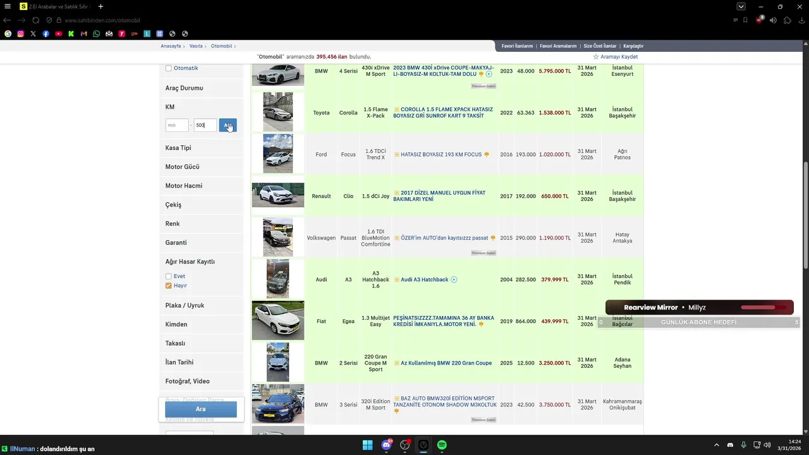The image size is (809, 455).
Task: Expand the Fotoğraf, Video filter
Action: point(201,381)
